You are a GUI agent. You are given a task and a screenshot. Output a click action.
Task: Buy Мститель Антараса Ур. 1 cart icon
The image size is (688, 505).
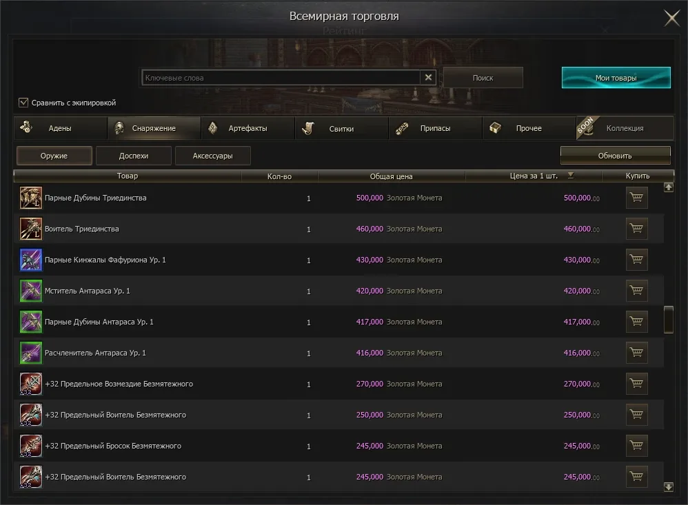(636, 291)
